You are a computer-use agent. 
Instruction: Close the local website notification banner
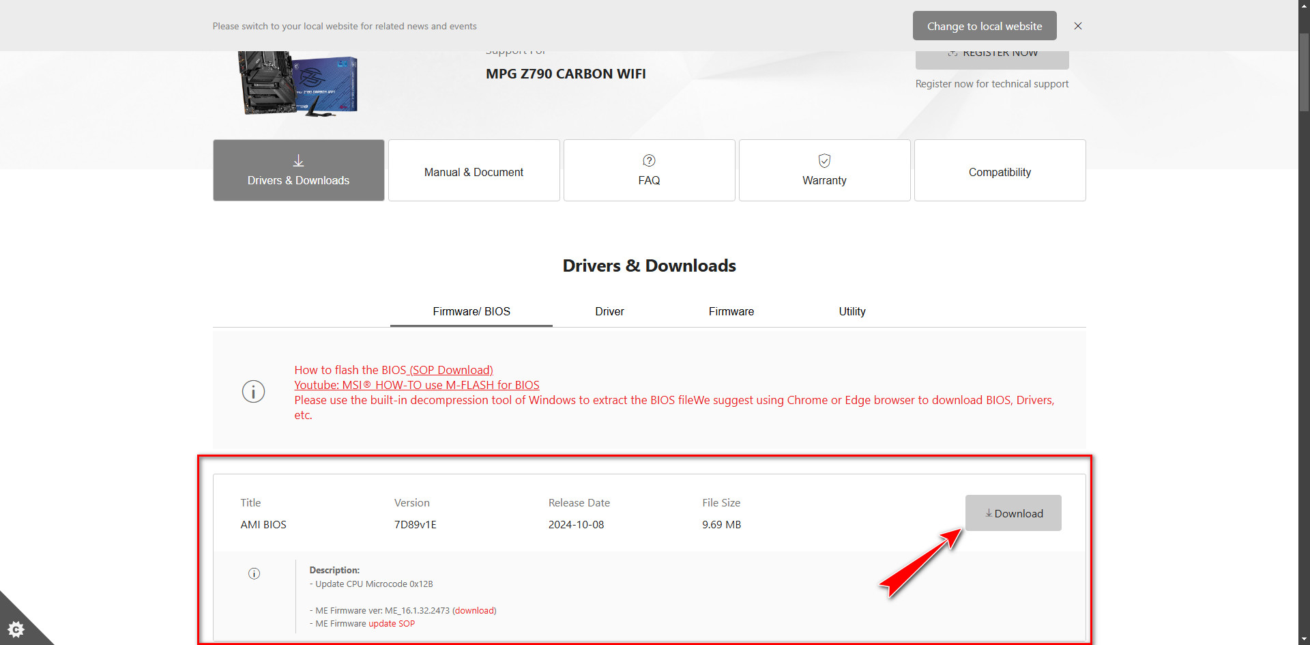(1078, 26)
